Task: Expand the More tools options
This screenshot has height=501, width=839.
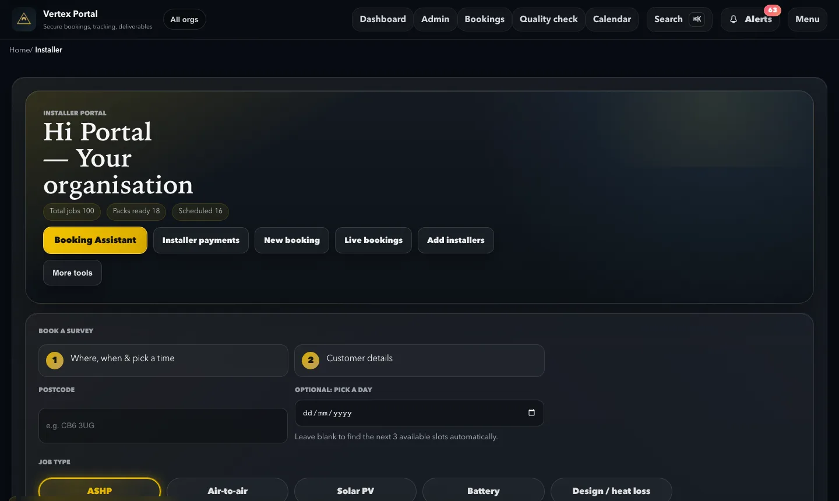Action: [x=72, y=273]
